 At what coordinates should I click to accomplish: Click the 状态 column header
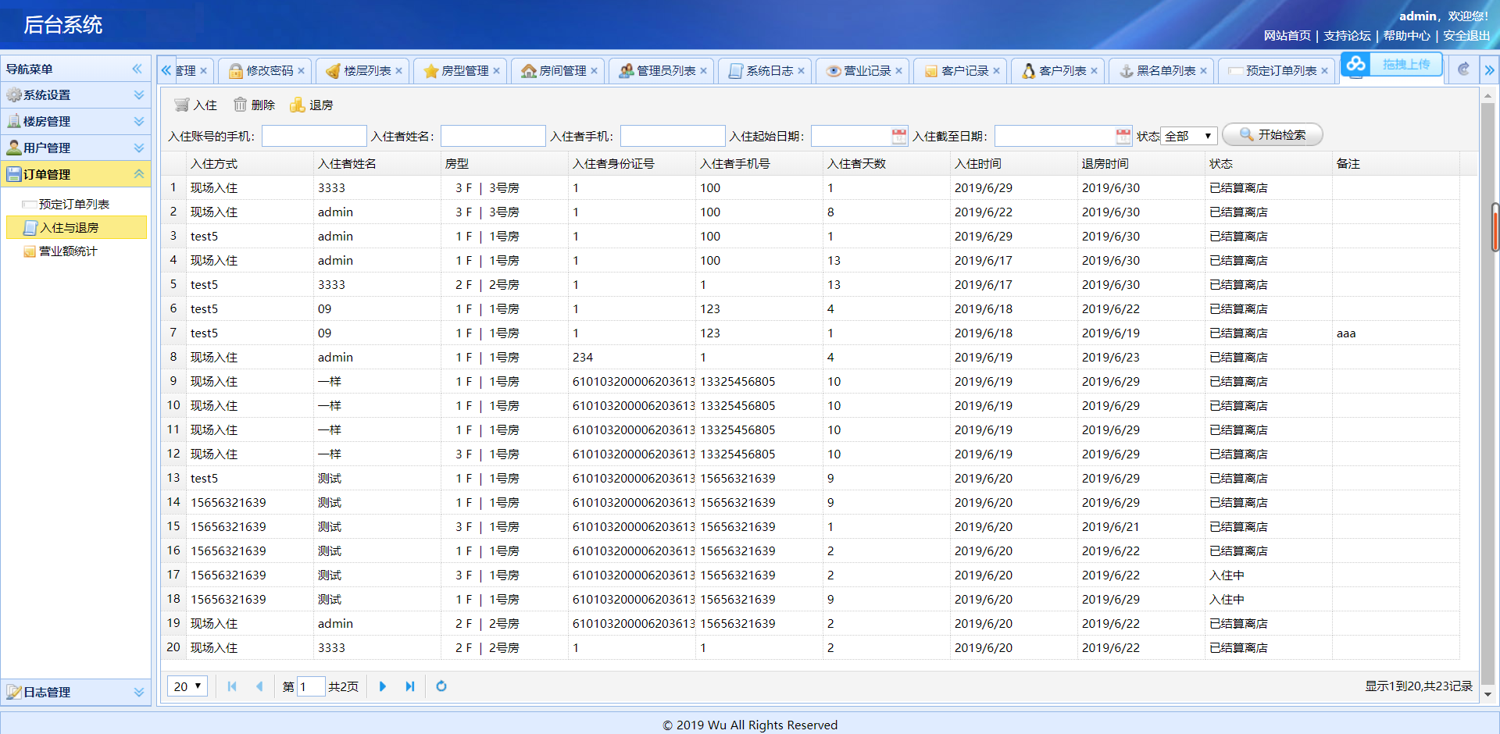point(1268,164)
